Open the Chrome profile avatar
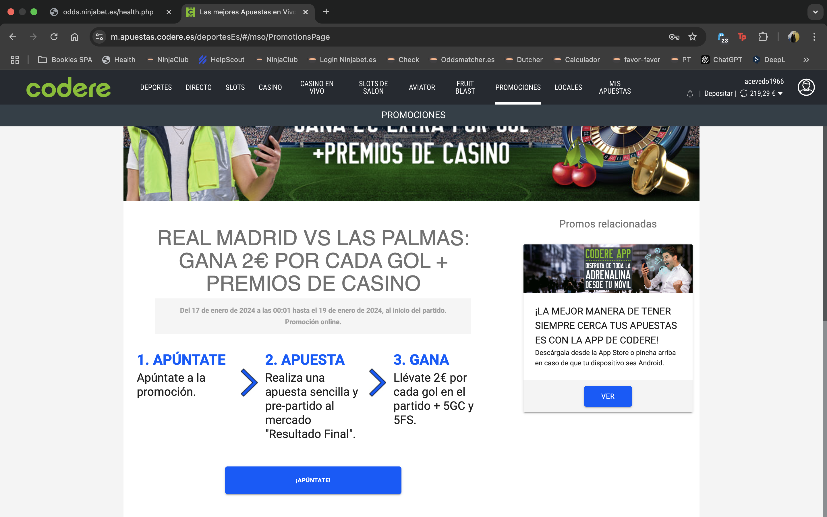Image resolution: width=827 pixels, height=517 pixels. pos(793,36)
